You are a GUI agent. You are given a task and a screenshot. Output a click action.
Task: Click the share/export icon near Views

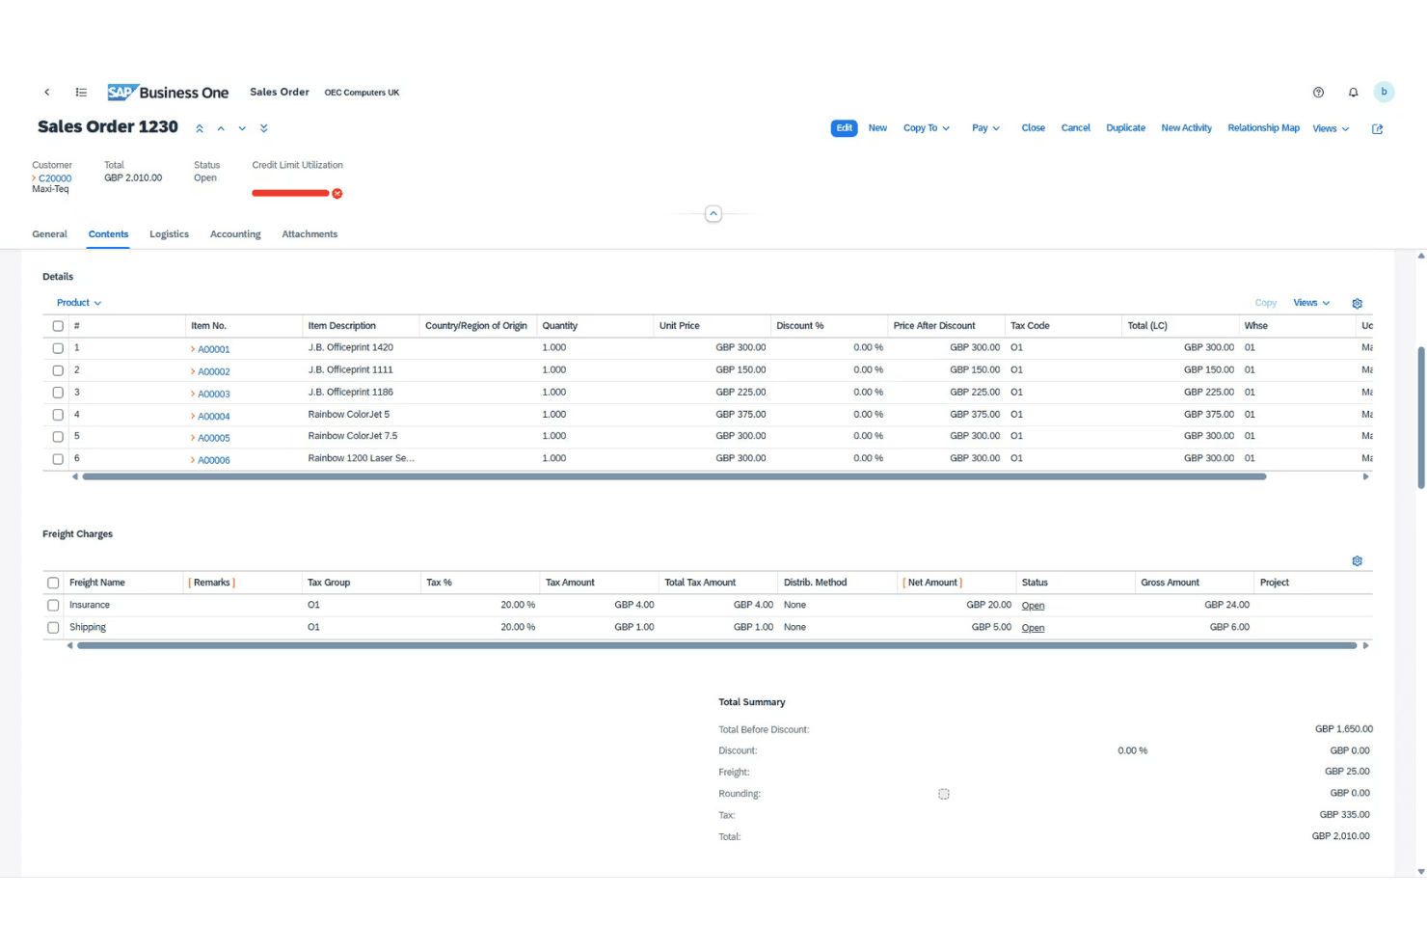(1377, 128)
